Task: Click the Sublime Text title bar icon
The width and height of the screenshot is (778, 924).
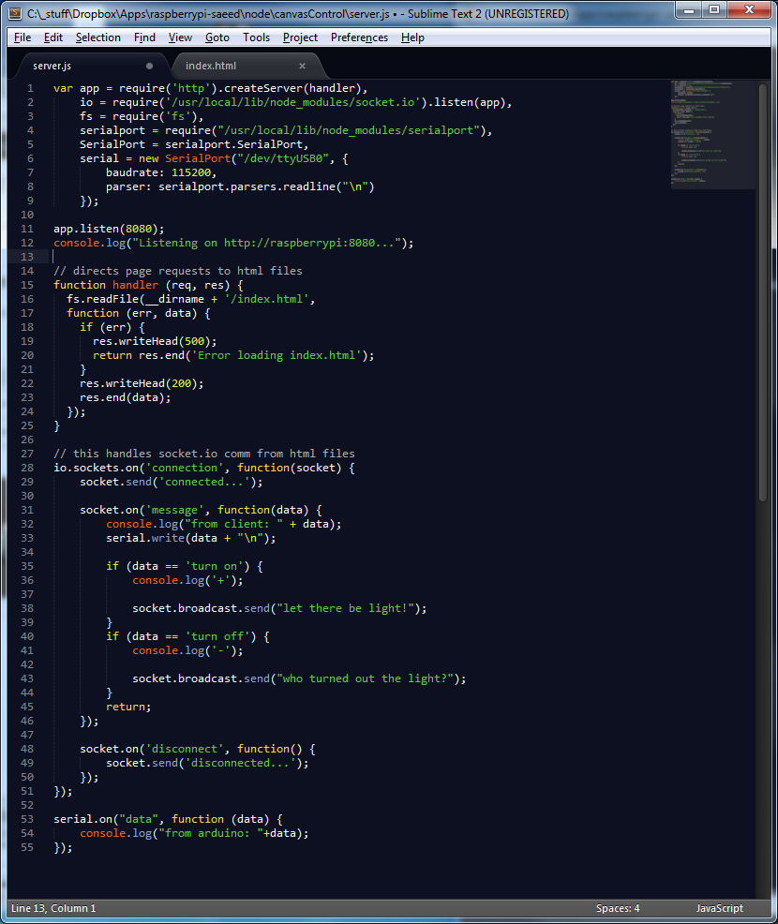Action: point(16,13)
